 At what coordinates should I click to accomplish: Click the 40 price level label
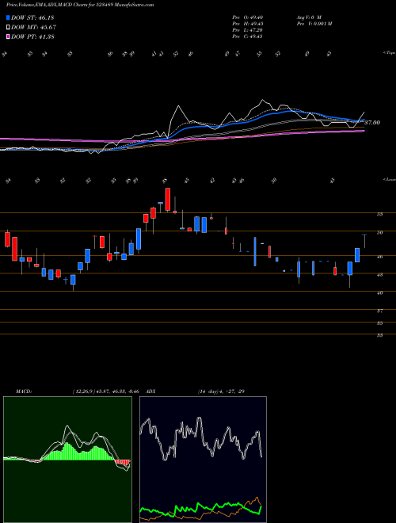[379, 293]
